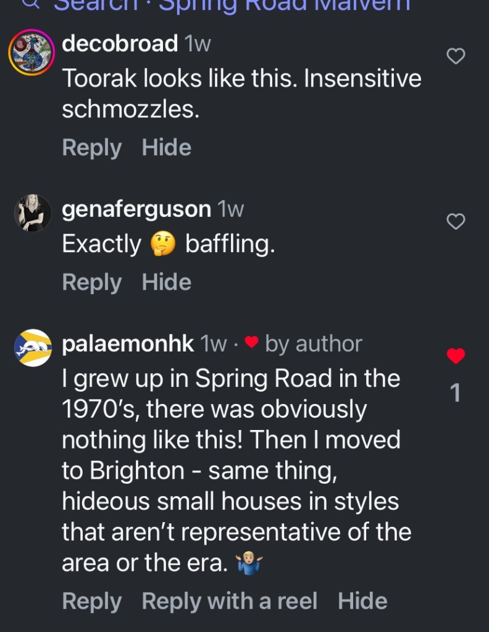Screen dimensions: 489x632
Task: Like decobroad's comment with the heart
Action: 456,57
